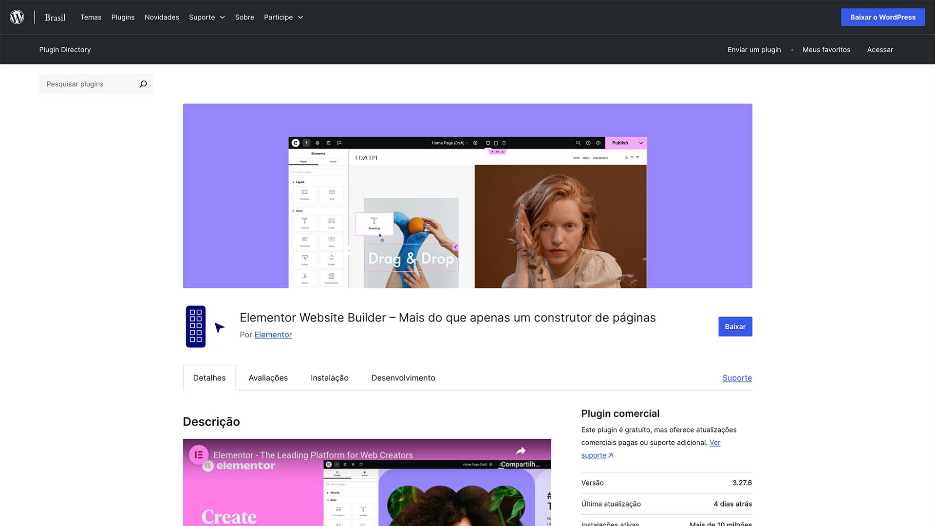Click the version value '3.27.6'
The image size is (935, 526).
coord(742,483)
